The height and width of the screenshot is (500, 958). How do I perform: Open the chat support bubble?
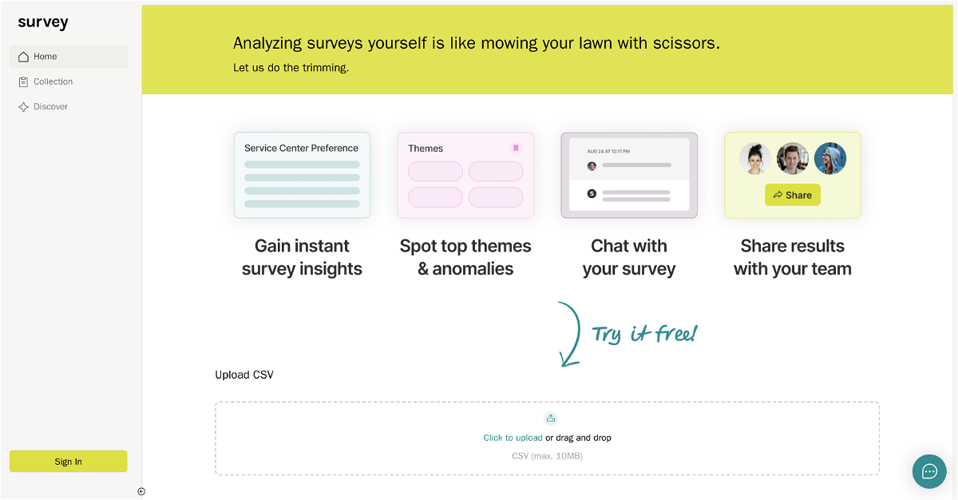(929, 471)
